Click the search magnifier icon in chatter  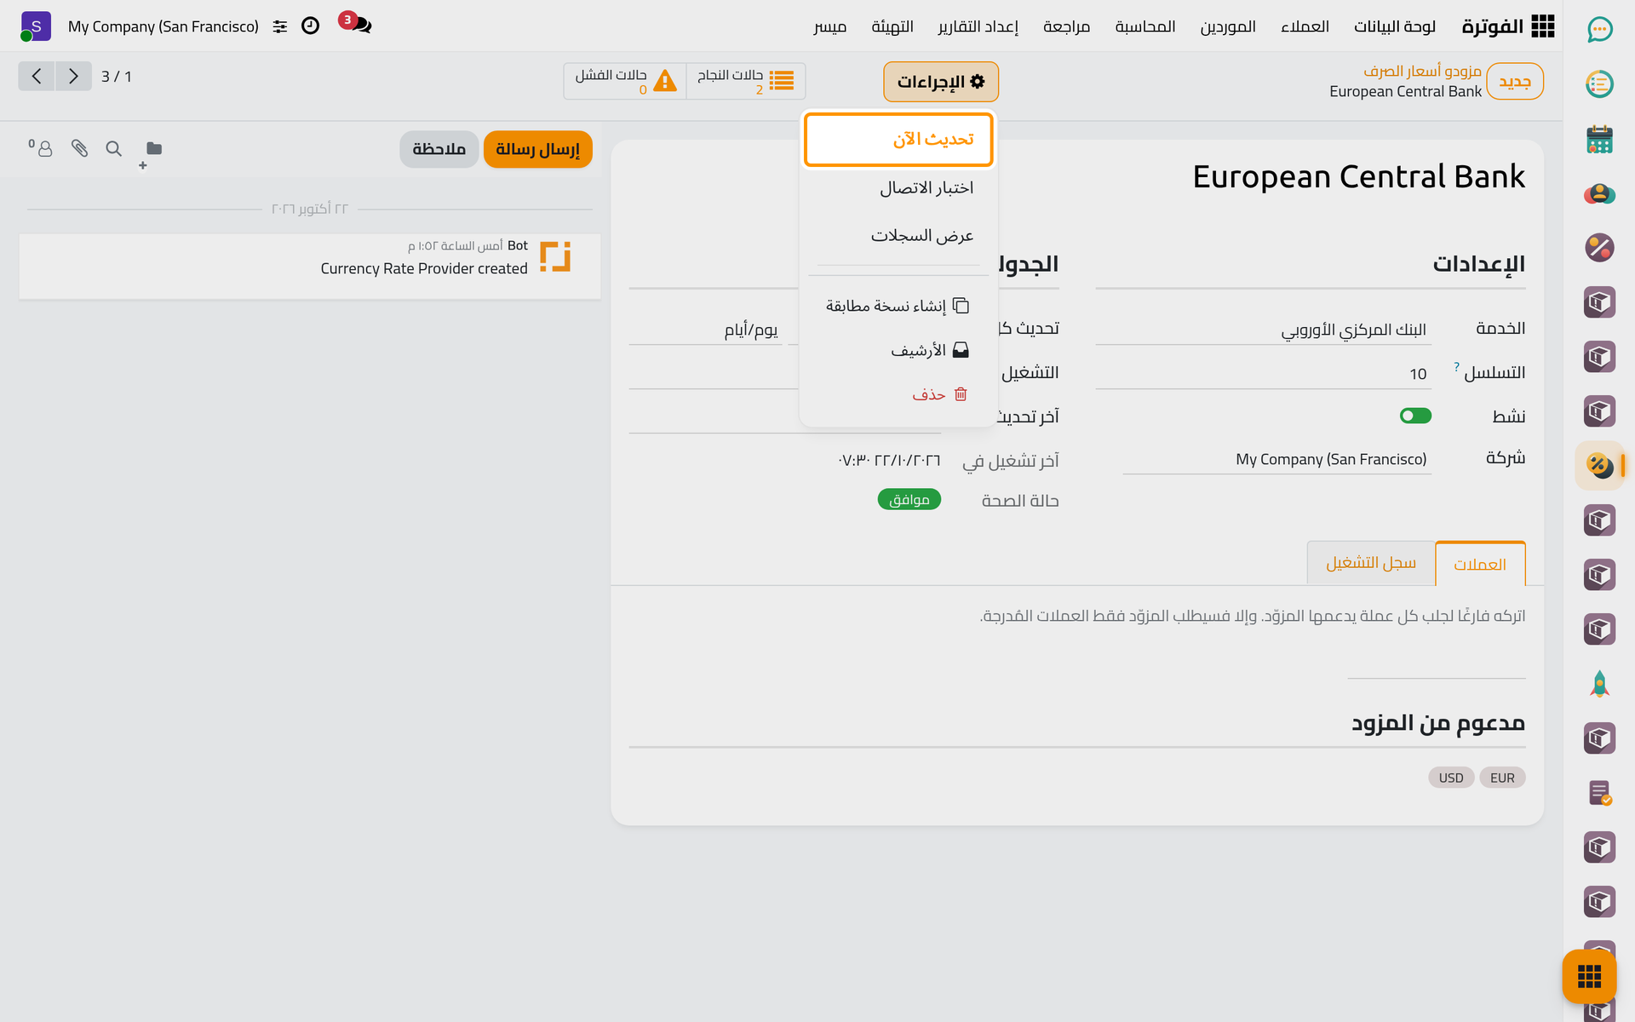point(113,149)
